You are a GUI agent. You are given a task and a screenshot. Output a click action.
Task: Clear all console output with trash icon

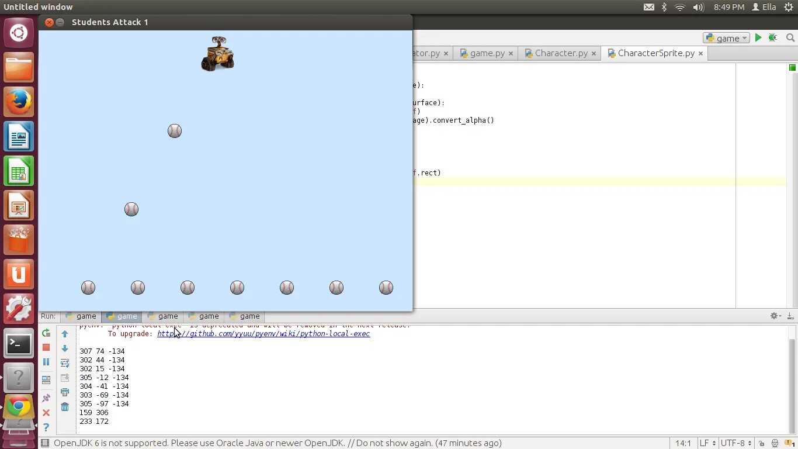(65, 407)
